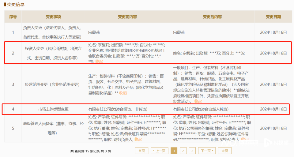This screenshot has height=157, width=294.
Task: Jump to last page (末页)
Action: pos(224,151)
